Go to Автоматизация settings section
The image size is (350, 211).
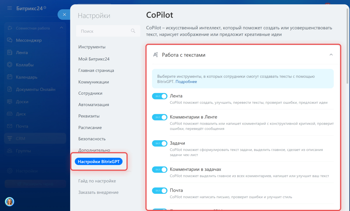pos(94,105)
